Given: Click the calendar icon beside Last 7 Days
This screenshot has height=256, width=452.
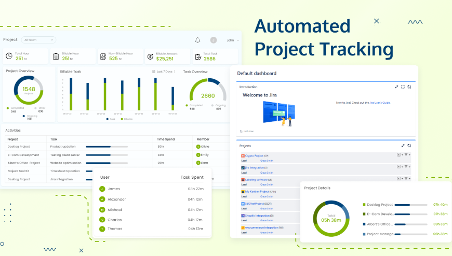Looking at the screenshot, I should (x=154, y=72).
